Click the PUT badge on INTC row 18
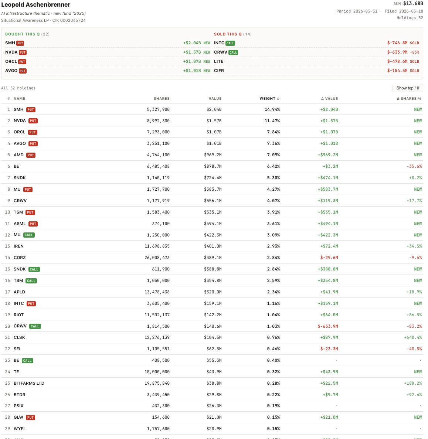Screen dimensions: 428x439 tap(31, 304)
